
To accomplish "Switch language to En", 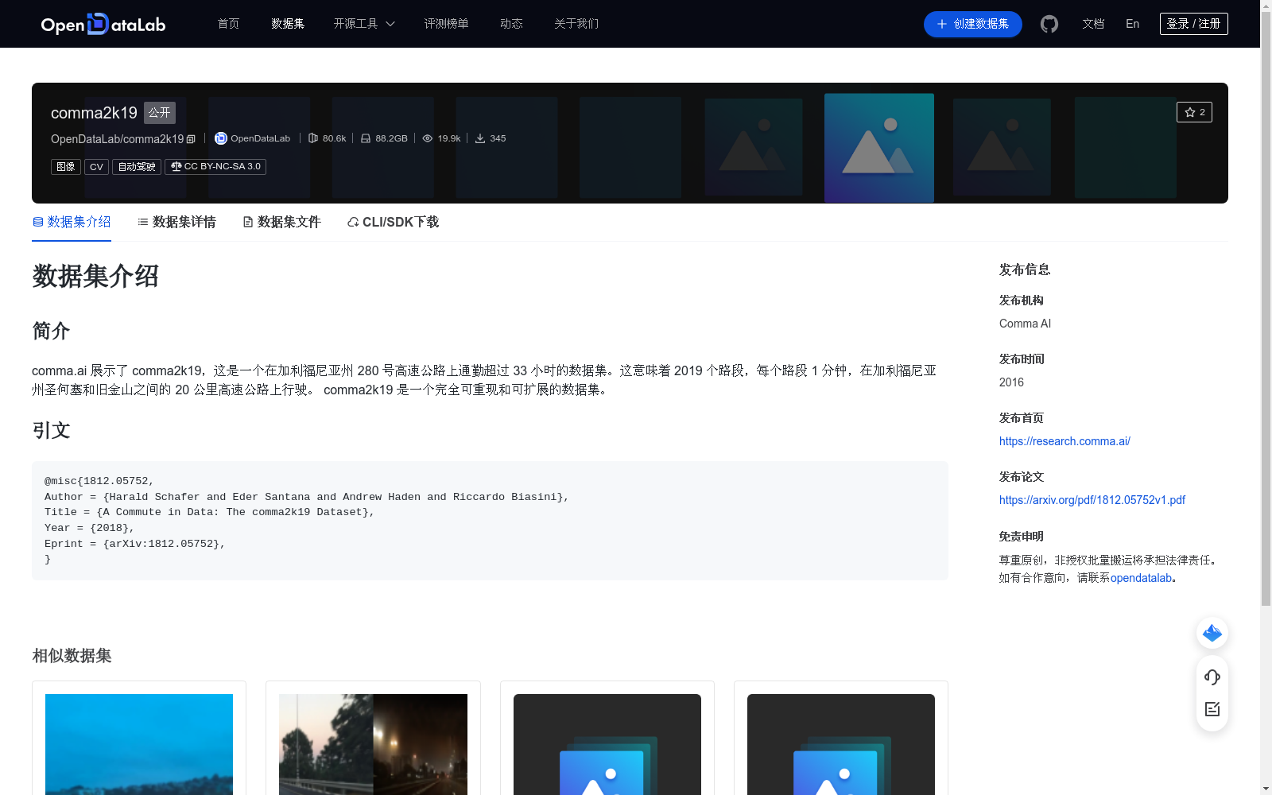I will point(1132,24).
